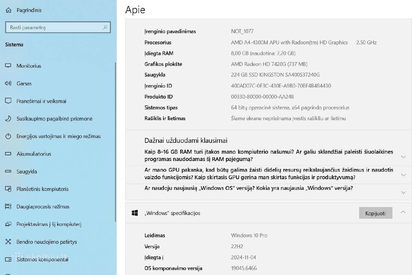Click processor value AMD A4-4300M APU
This screenshot has height=275, width=412.
tap(289, 43)
